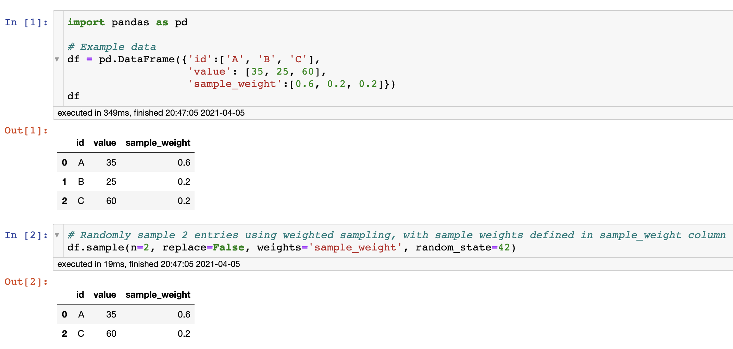733x349 pixels.
Task: Click into the df.sample code line
Action: point(291,248)
